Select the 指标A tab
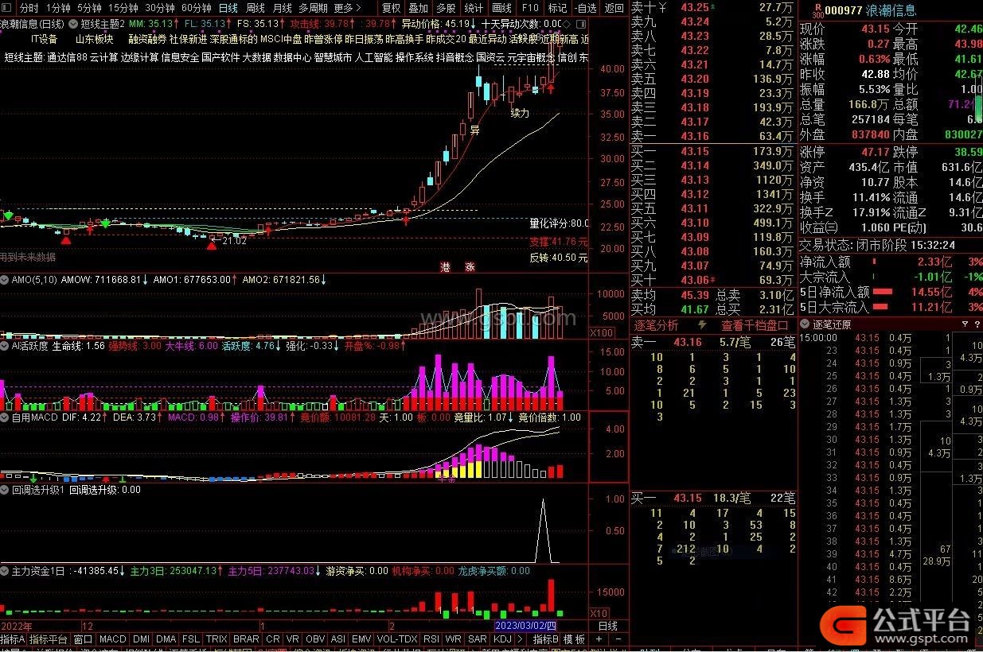983x652 pixels. pos(13,639)
